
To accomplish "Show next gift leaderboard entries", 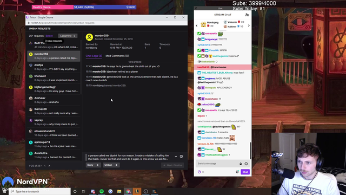I will pyautogui.click(x=249, y=25).
